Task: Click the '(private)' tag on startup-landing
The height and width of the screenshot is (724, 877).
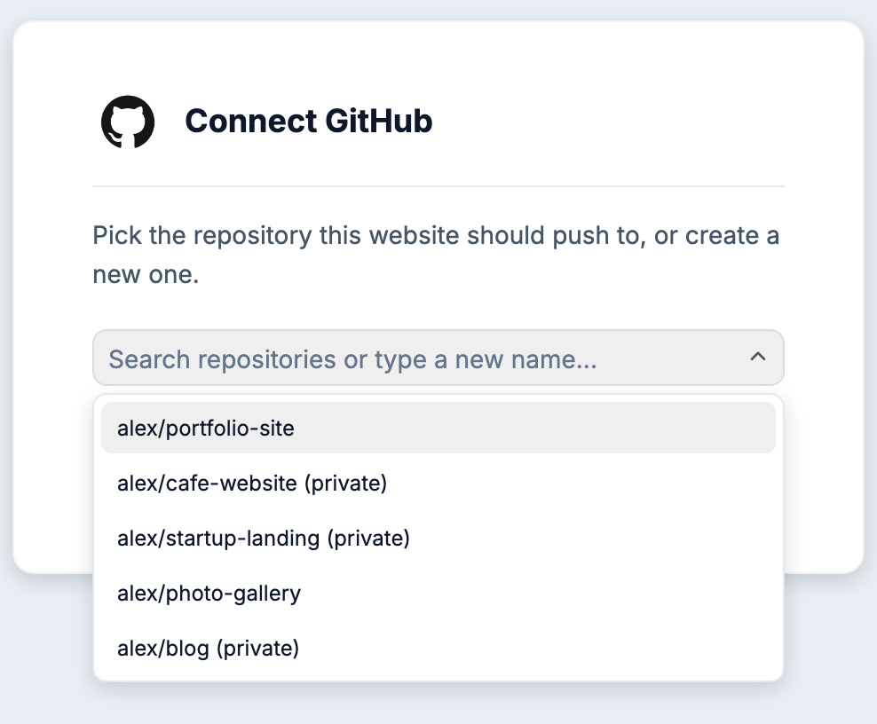Action: pos(368,539)
